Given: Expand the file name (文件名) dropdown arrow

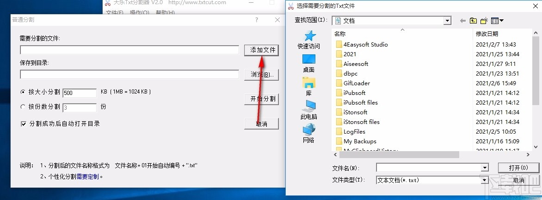Looking at the screenshot, I should pos(485,168).
